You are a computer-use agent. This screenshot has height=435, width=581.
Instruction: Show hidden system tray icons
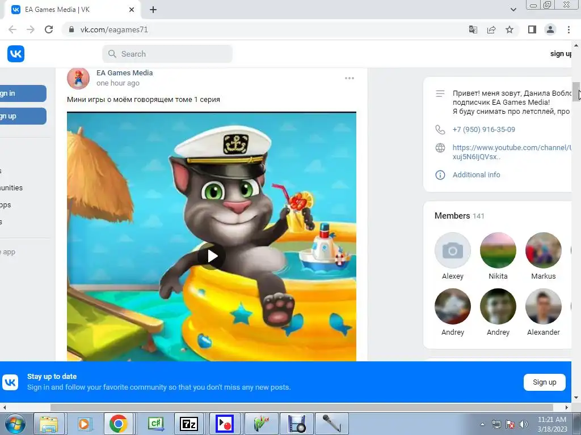click(482, 424)
